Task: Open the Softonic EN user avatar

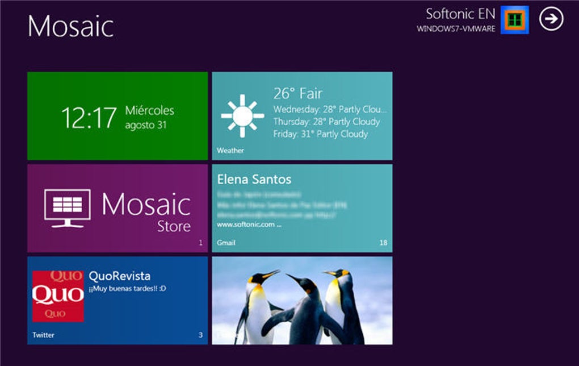Action: [515, 20]
